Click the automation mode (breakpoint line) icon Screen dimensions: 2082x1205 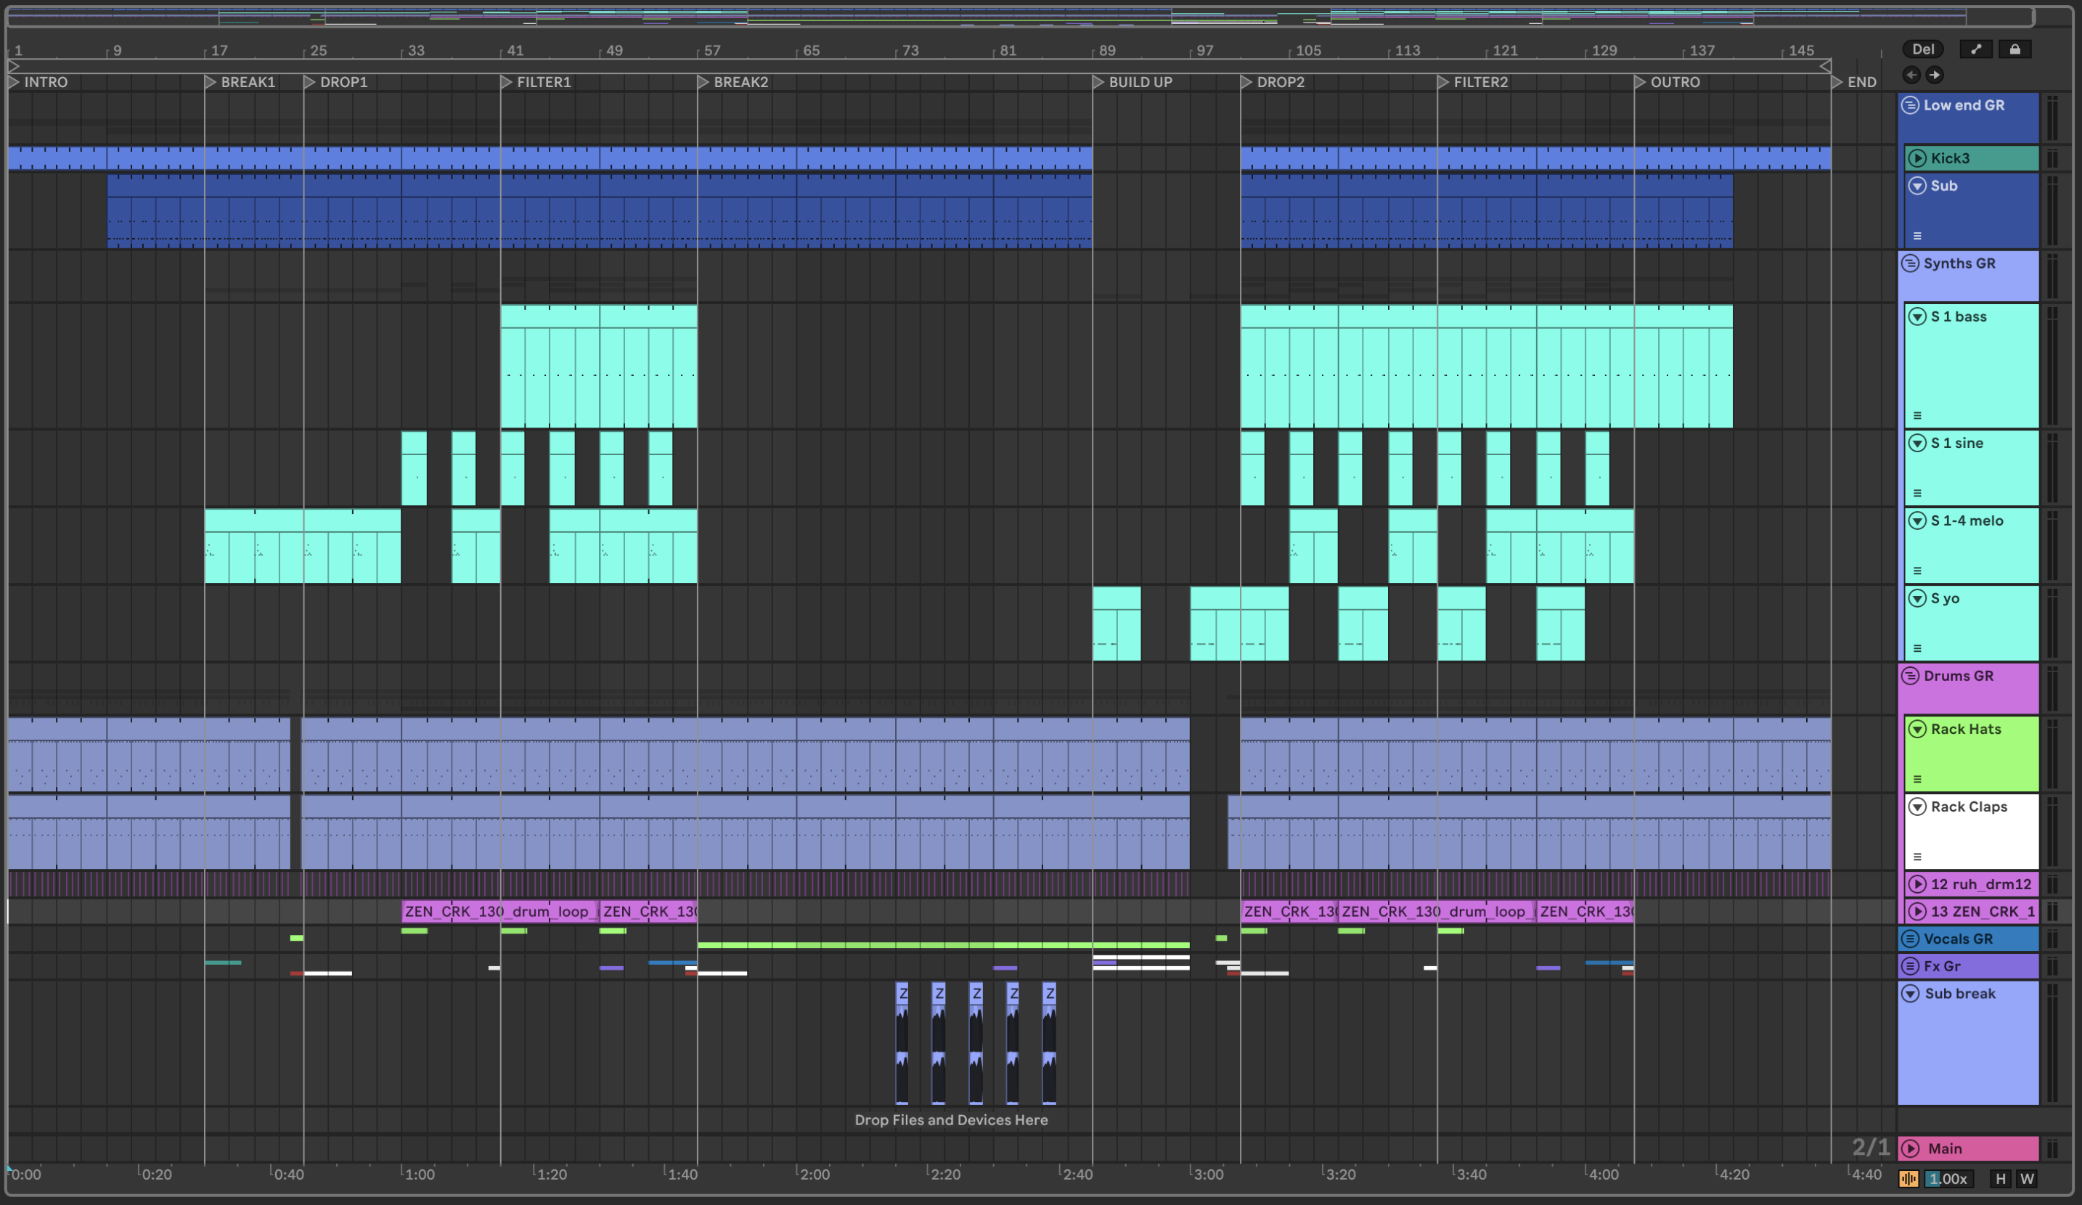tap(1975, 49)
